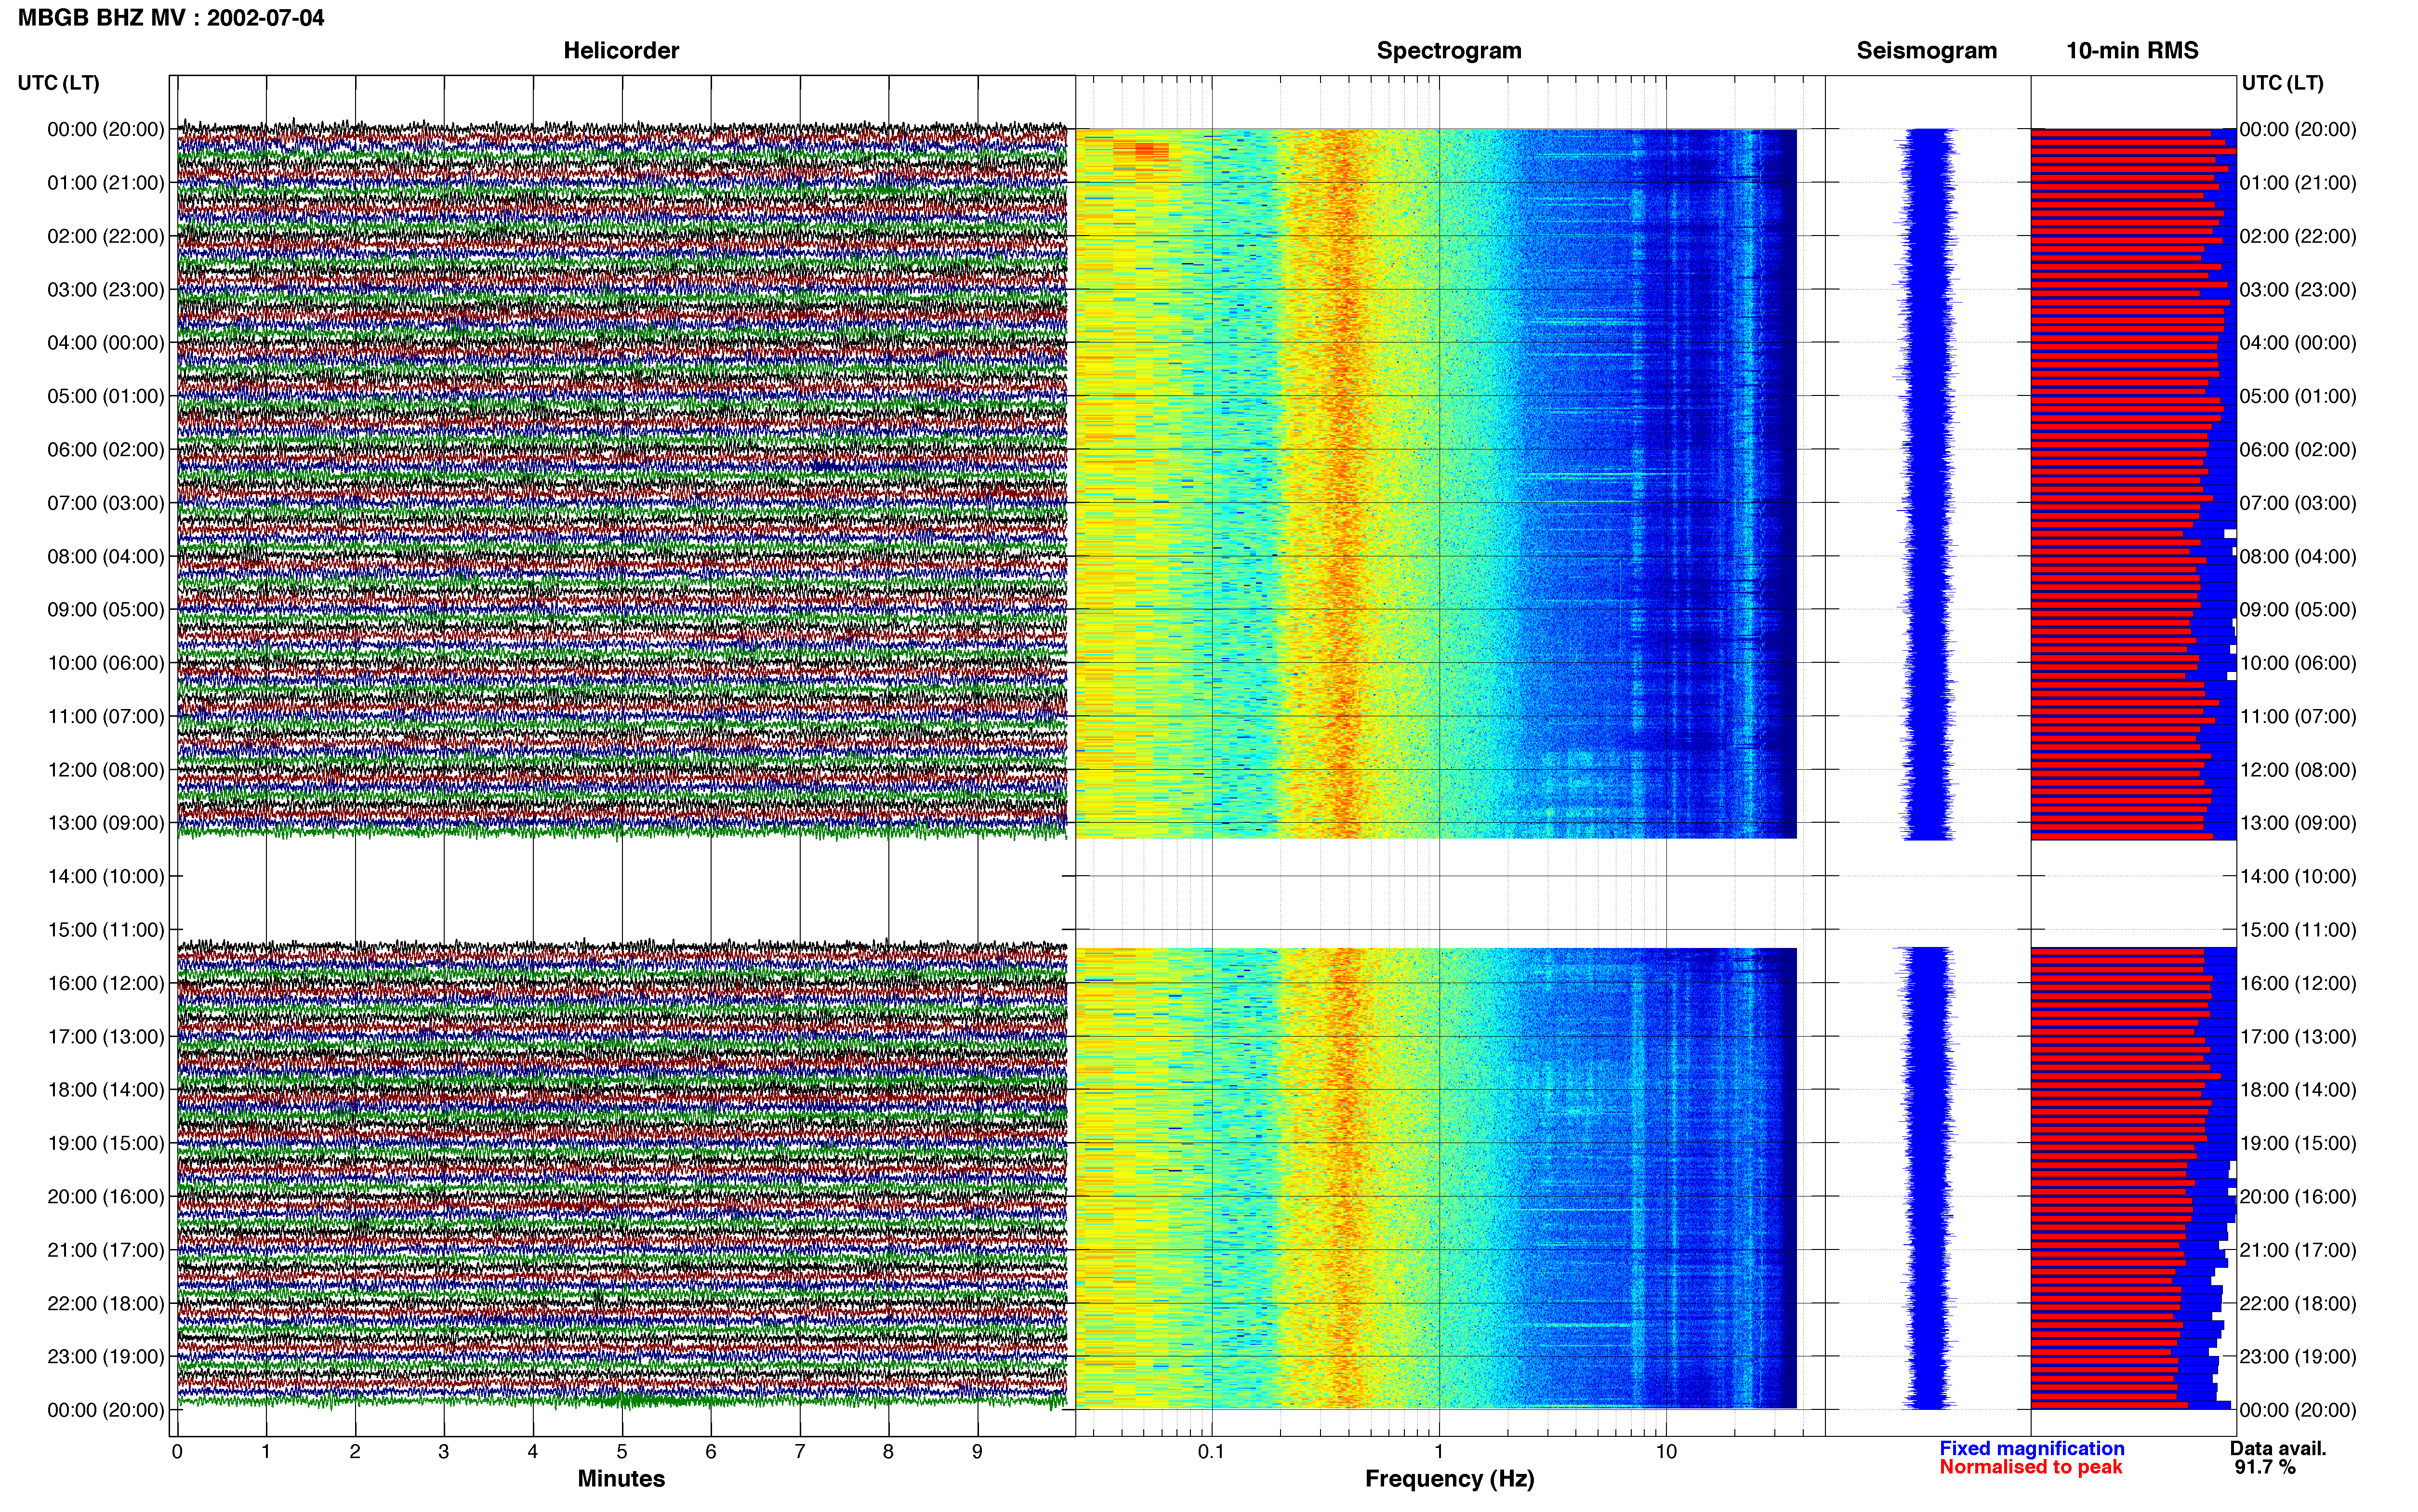Click the 'Data avail.' label
This screenshot has height=1512, width=2418.
[2278, 1449]
